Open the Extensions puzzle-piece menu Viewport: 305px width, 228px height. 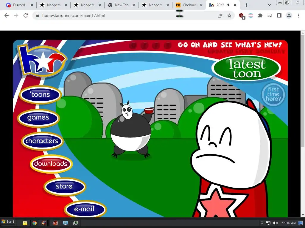tap(260, 15)
